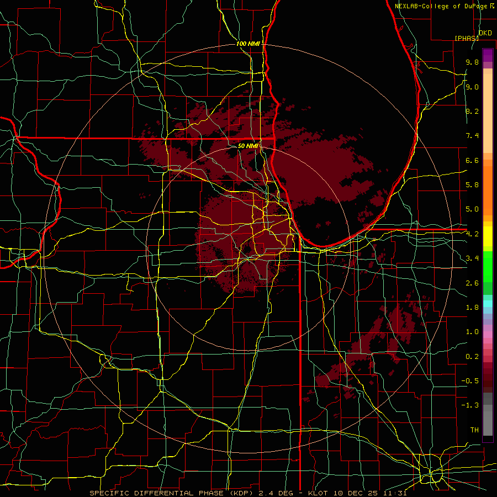Click the 8.2 legend value
This screenshot has height=497, width=497.
[x=472, y=111]
